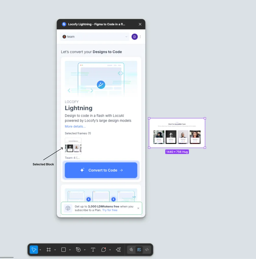The image size is (256, 259).
Task: Open Move tool options dropdown arrow
Action: [x=40, y=250]
